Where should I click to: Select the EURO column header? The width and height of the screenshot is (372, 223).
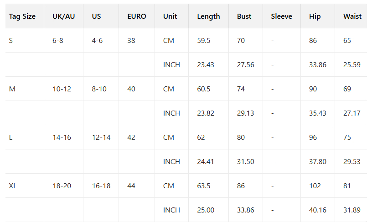[137, 16]
